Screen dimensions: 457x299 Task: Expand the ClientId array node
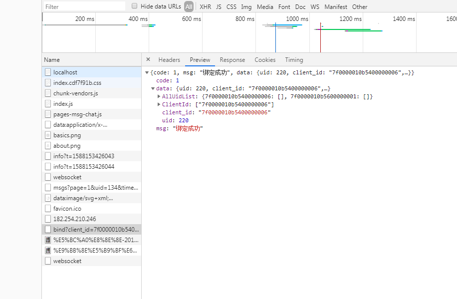point(159,104)
